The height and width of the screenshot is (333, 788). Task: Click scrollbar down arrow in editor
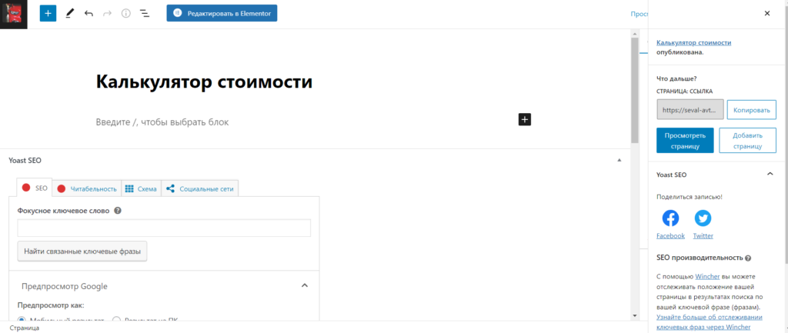click(x=635, y=315)
